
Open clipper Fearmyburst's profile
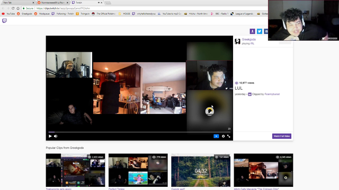coord(272,94)
